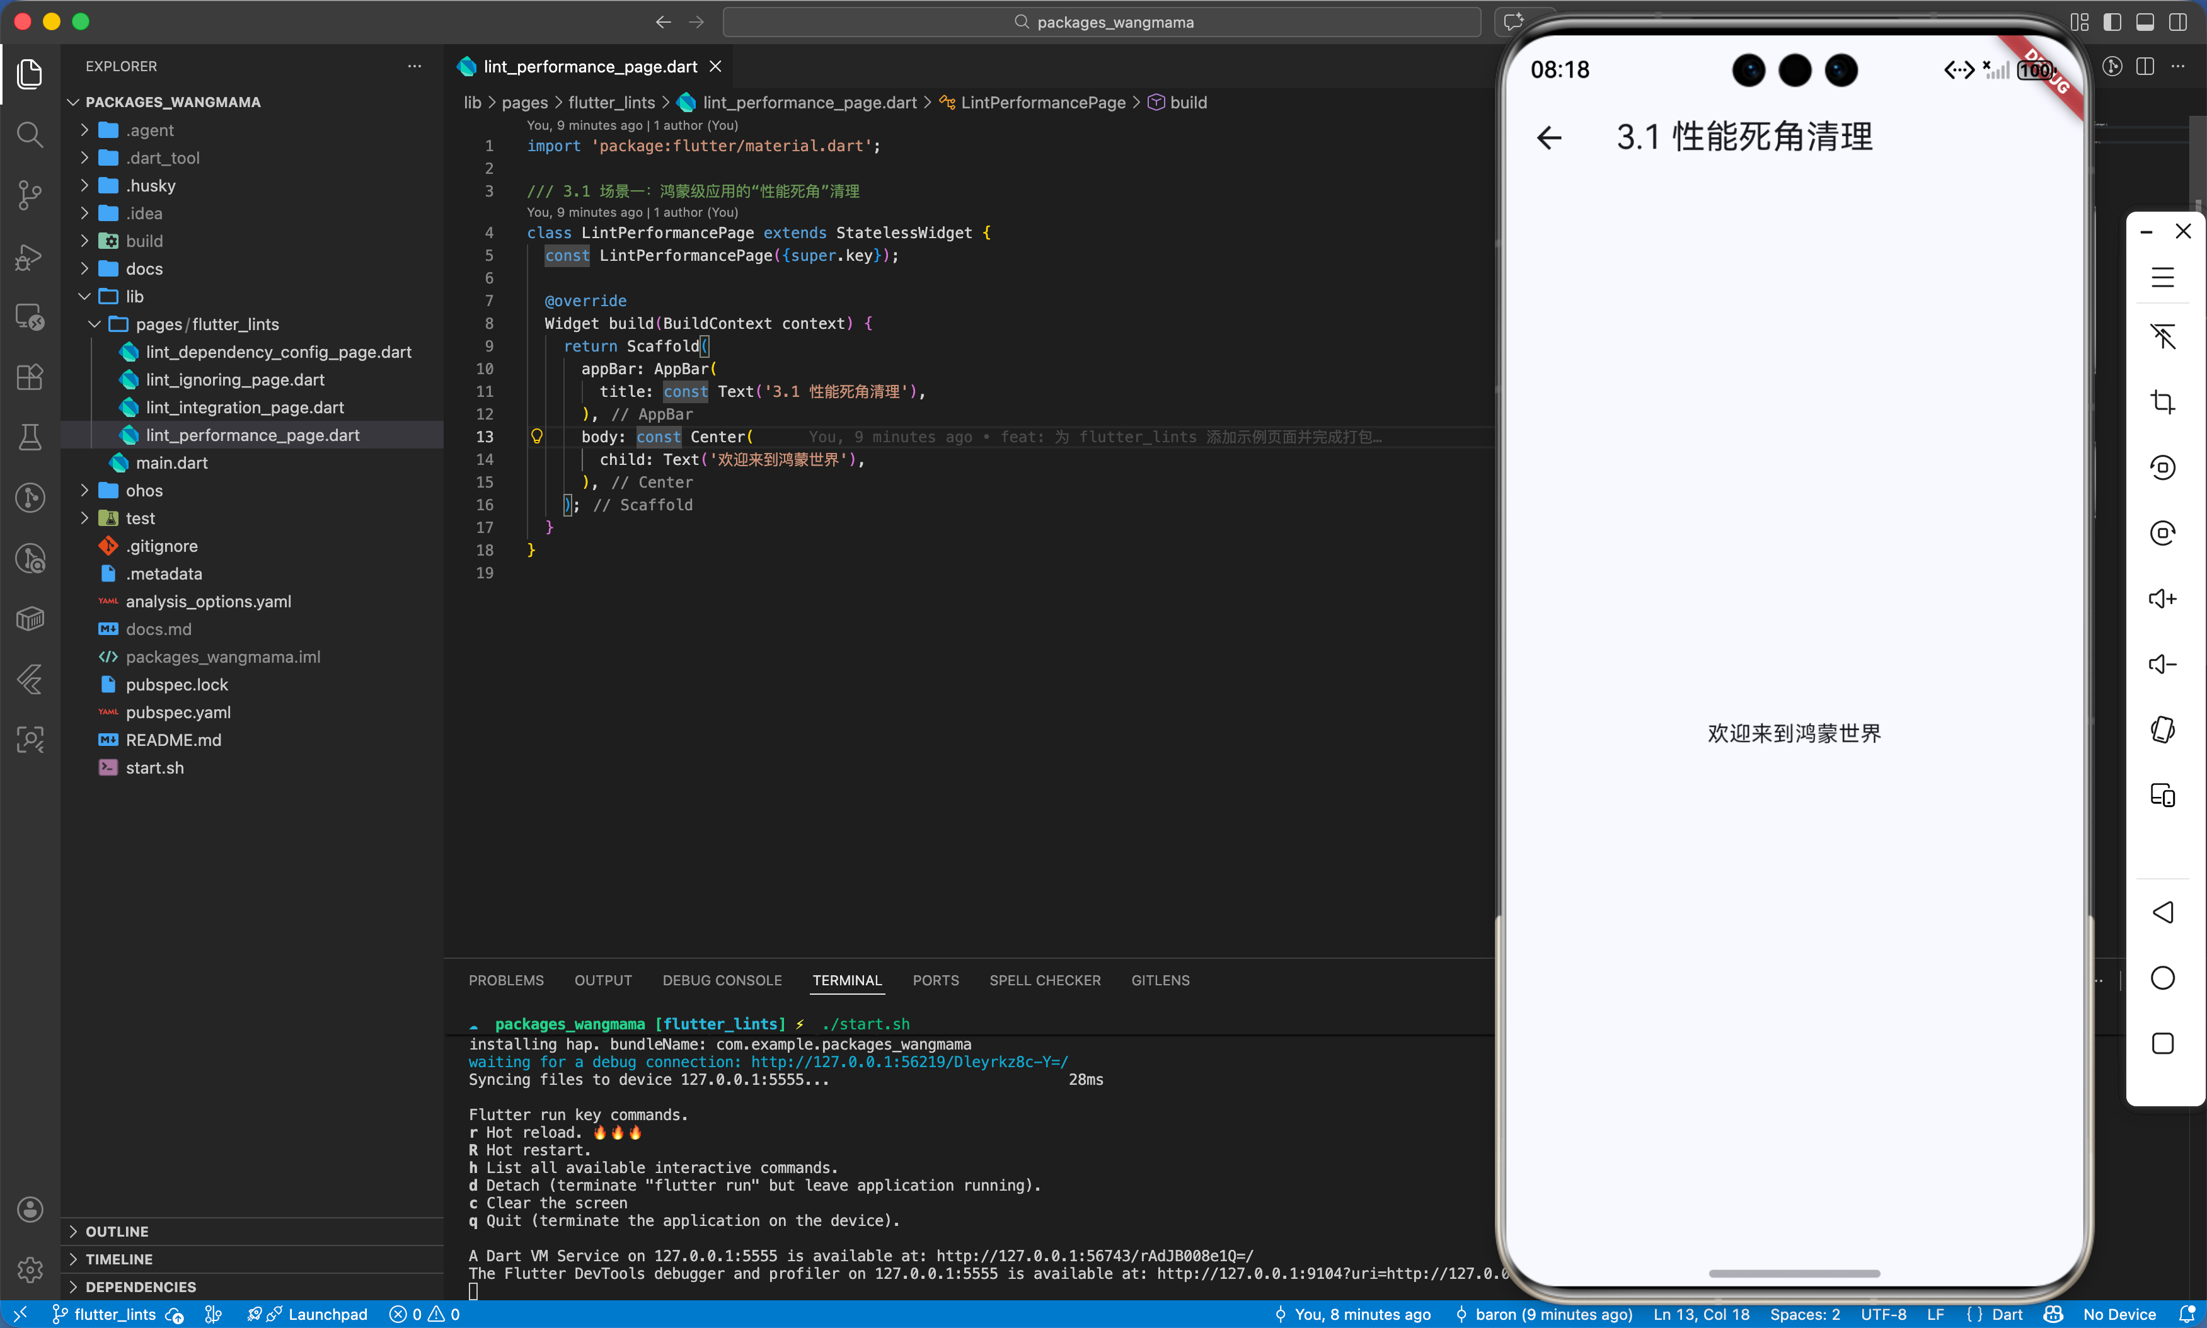
Task: Click the lightbulb quick-fix icon on line 13
Action: pos(537,437)
